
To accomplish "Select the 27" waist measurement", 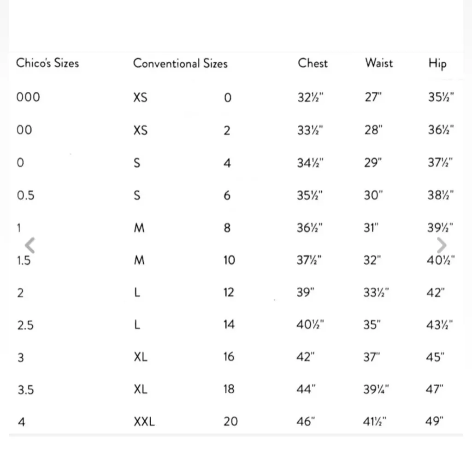I will pyautogui.click(x=373, y=98).
